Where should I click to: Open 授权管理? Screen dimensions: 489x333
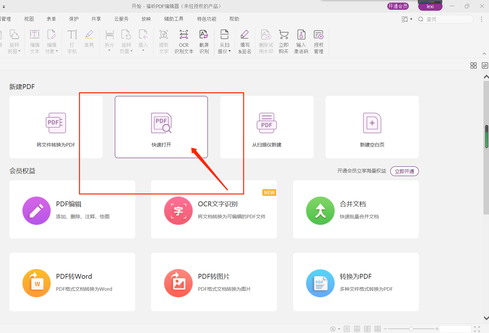tap(319, 42)
